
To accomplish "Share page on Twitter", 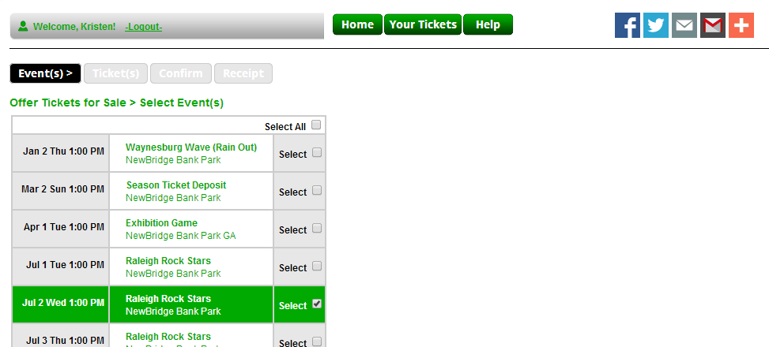I will [656, 25].
